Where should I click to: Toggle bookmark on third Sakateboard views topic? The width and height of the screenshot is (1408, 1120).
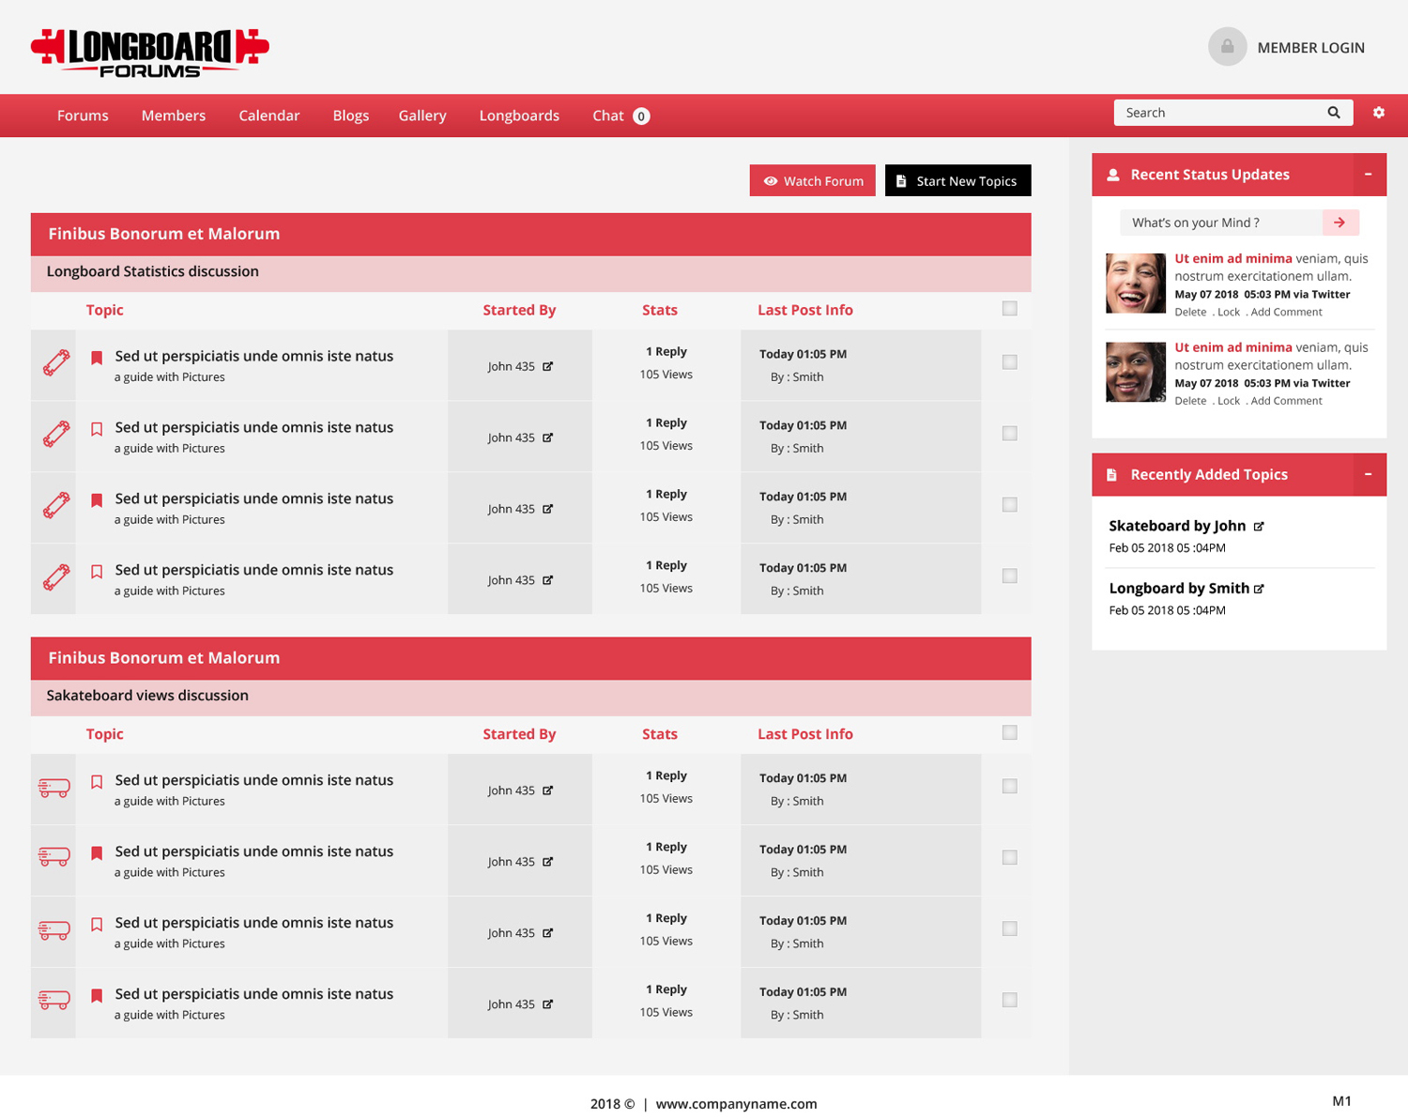coord(97,925)
